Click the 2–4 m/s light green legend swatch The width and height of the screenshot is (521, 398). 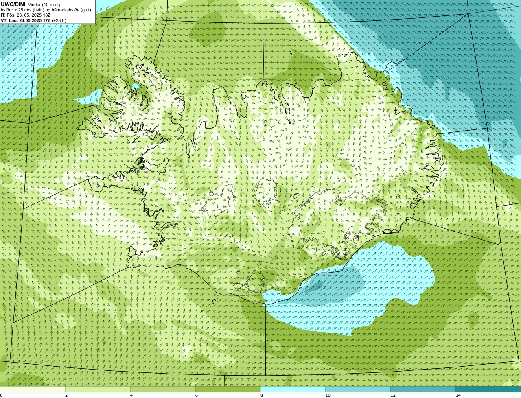point(98,389)
